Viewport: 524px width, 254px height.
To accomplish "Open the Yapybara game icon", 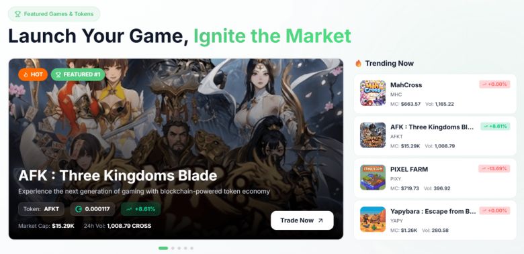I will [373, 219].
